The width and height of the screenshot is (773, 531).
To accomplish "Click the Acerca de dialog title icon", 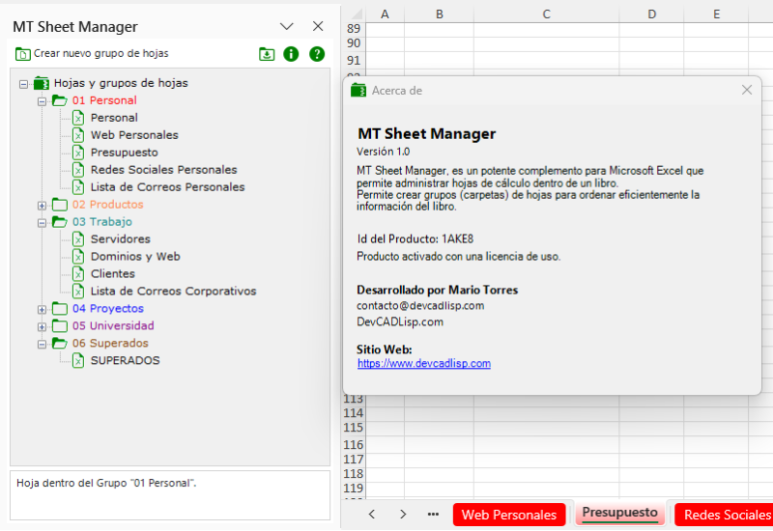I will coord(358,90).
